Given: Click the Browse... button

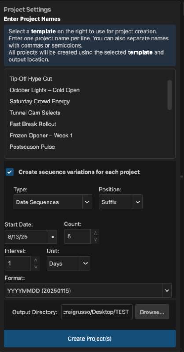Looking at the screenshot, I should tap(152, 312).
